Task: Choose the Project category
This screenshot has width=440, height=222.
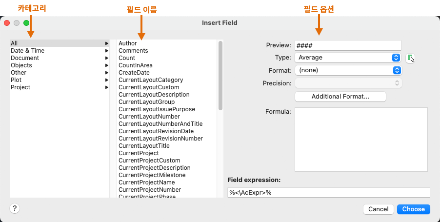Action: coord(20,87)
